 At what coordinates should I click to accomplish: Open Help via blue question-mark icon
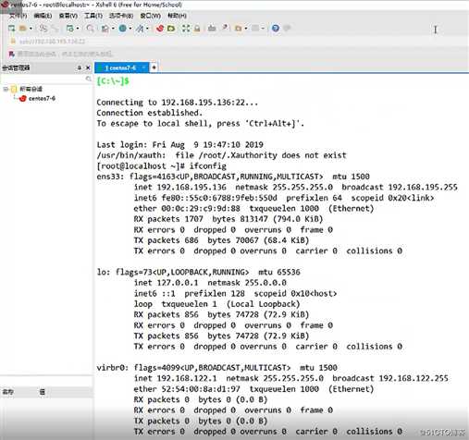276,29
